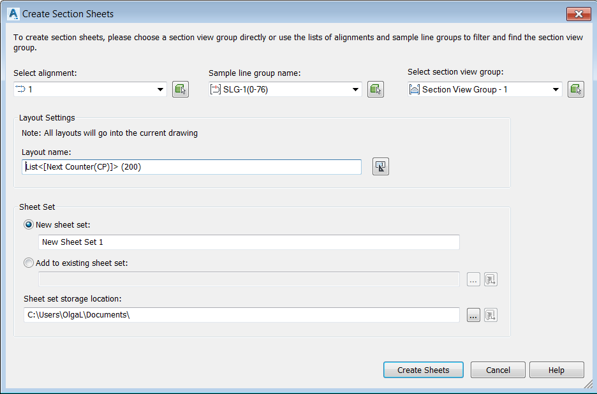Click into the Layout name text field
Screen dimensions: 597x394
(x=191, y=167)
